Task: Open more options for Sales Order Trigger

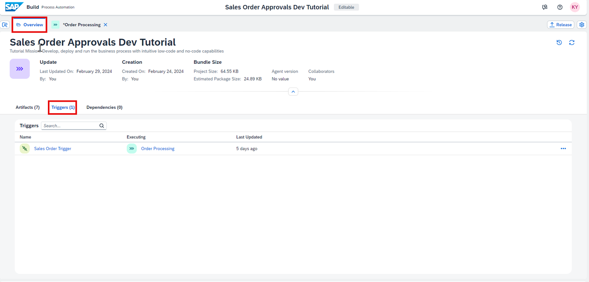Action: (x=563, y=149)
